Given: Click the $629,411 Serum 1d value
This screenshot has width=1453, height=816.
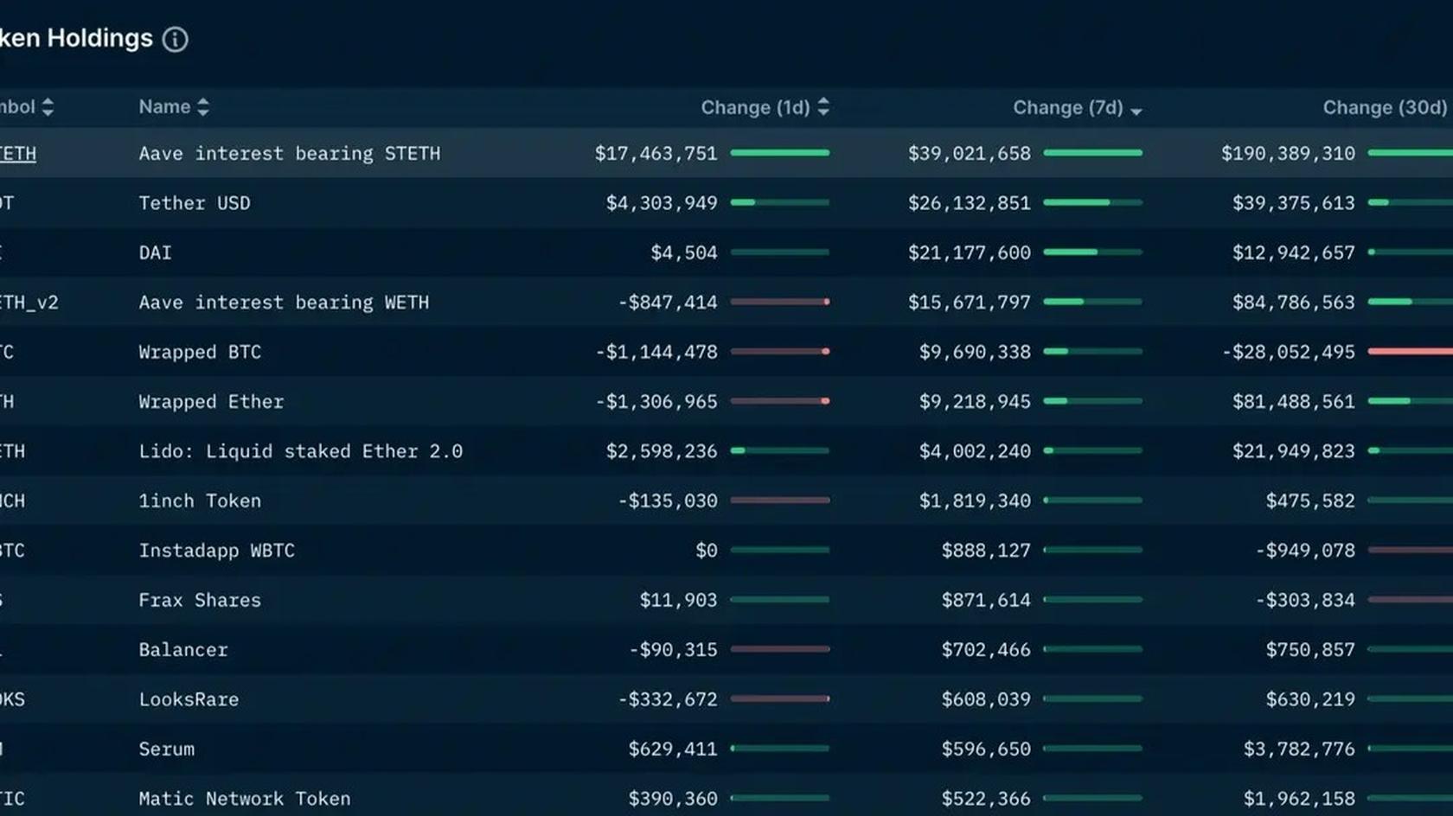Looking at the screenshot, I should pos(673,749).
